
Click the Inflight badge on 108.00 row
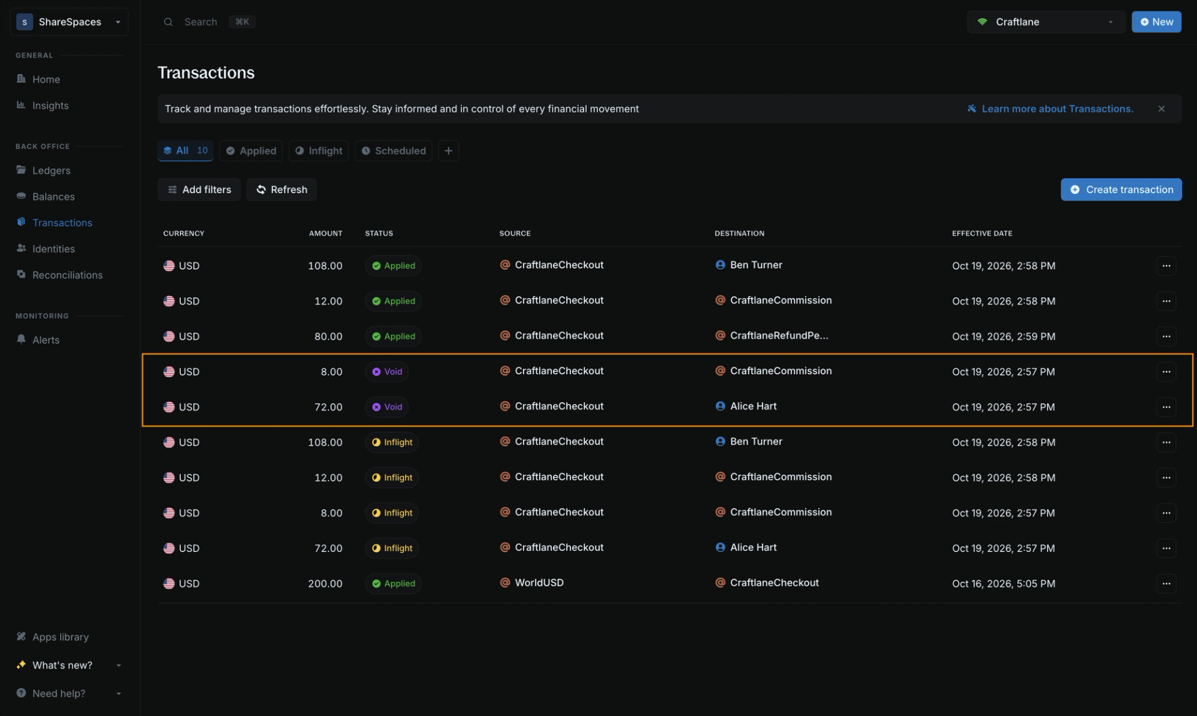pyautogui.click(x=392, y=442)
